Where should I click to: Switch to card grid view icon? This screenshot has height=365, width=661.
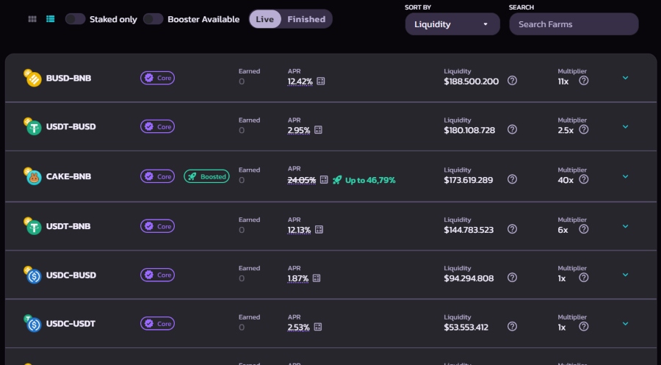pos(32,19)
